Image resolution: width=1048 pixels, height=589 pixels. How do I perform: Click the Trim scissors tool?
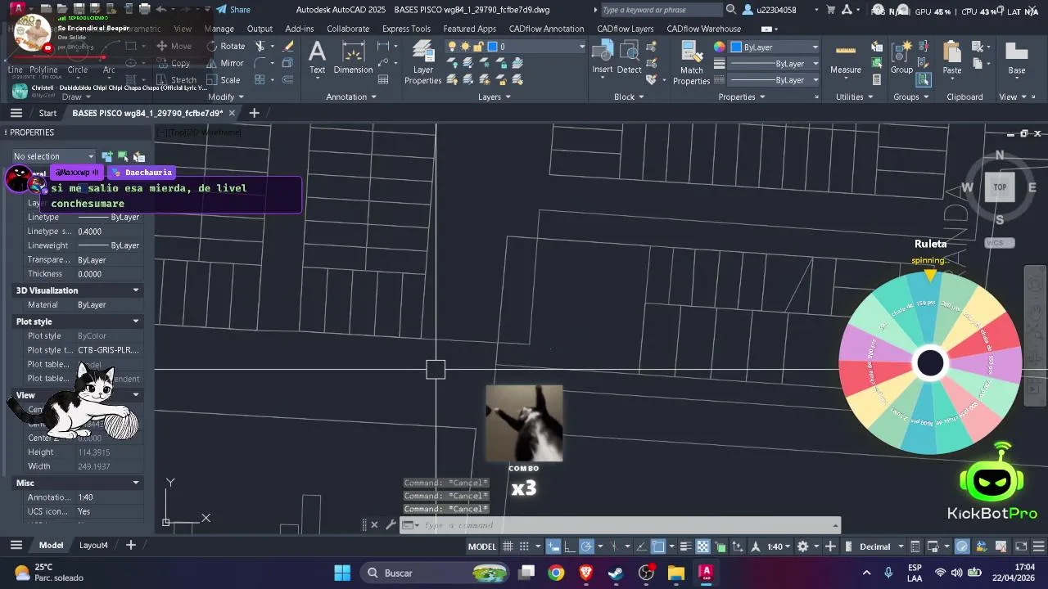[x=260, y=47]
